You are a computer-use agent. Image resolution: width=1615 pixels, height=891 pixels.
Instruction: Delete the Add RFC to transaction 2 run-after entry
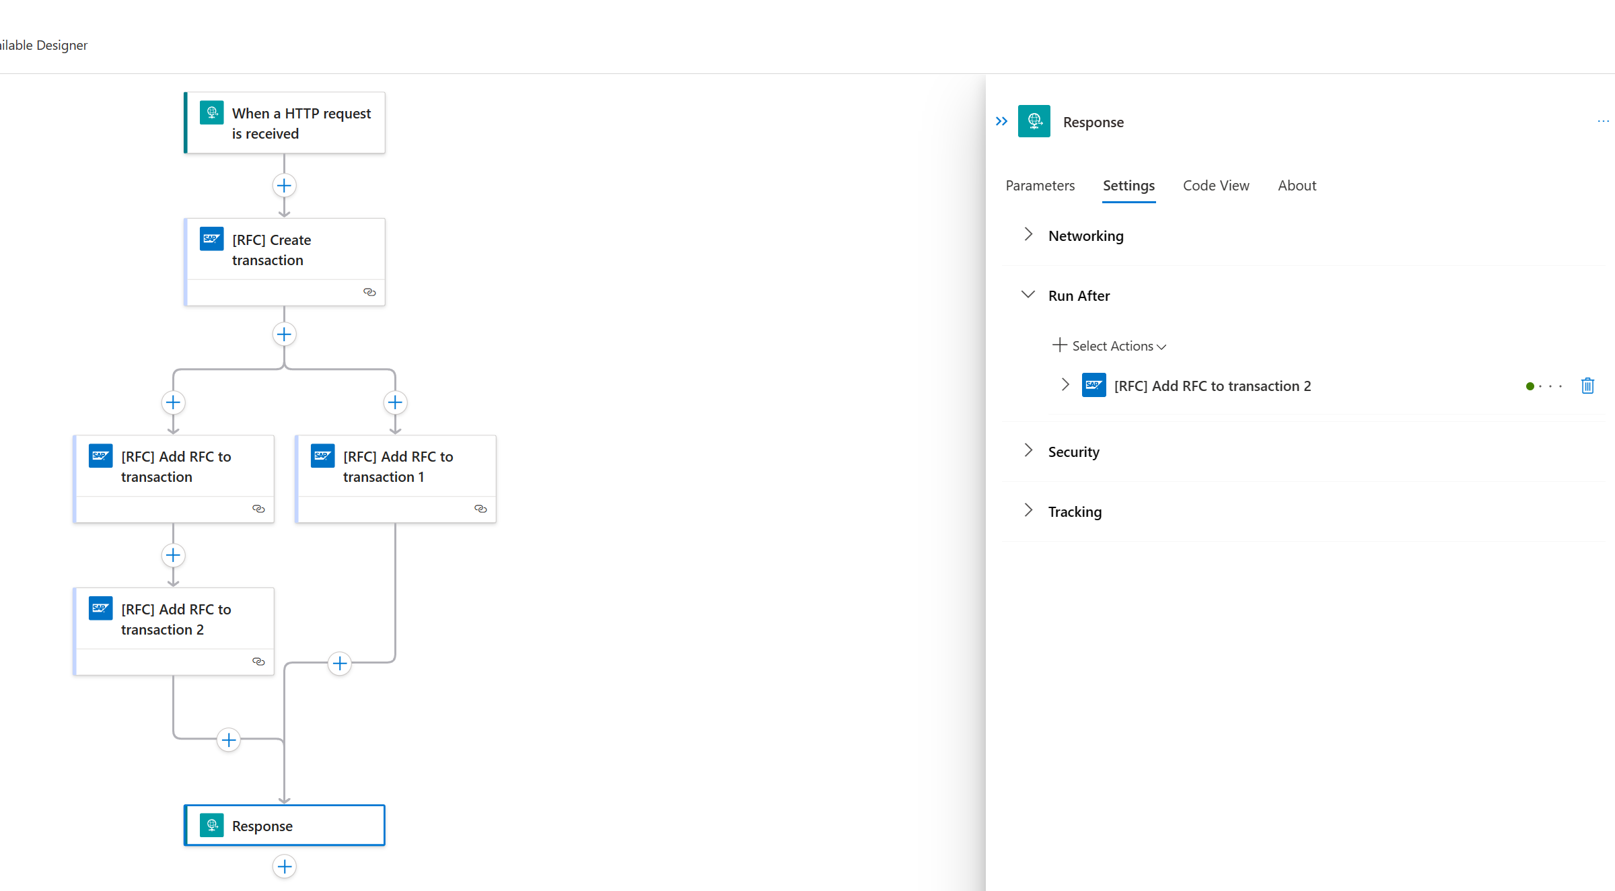1587,386
